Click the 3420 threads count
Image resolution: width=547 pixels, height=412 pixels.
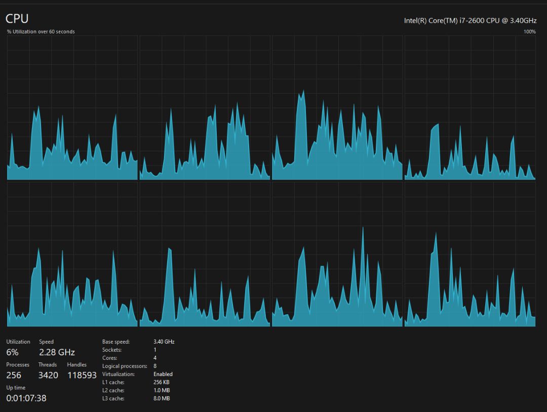point(48,375)
